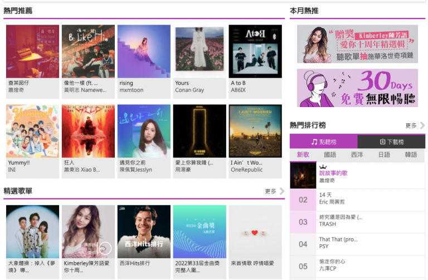Open the rising album by mxmtoon

click(144, 61)
